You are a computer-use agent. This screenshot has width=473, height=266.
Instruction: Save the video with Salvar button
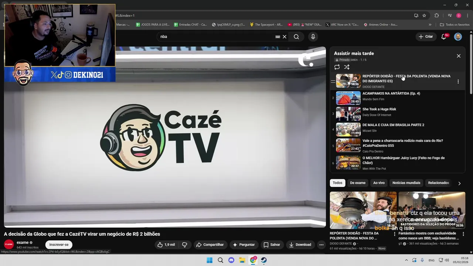click(x=272, y=245)
